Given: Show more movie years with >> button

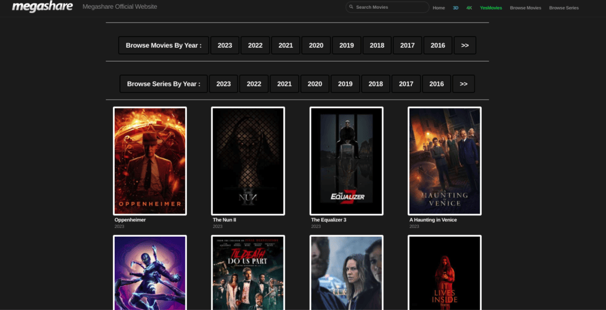Looking at the screenshot, I should (x=465, y=45).
